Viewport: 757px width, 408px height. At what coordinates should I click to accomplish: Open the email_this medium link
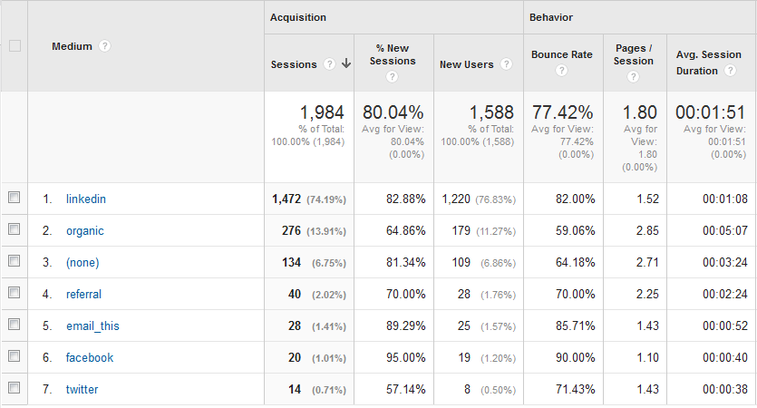[x=92, y=325]
